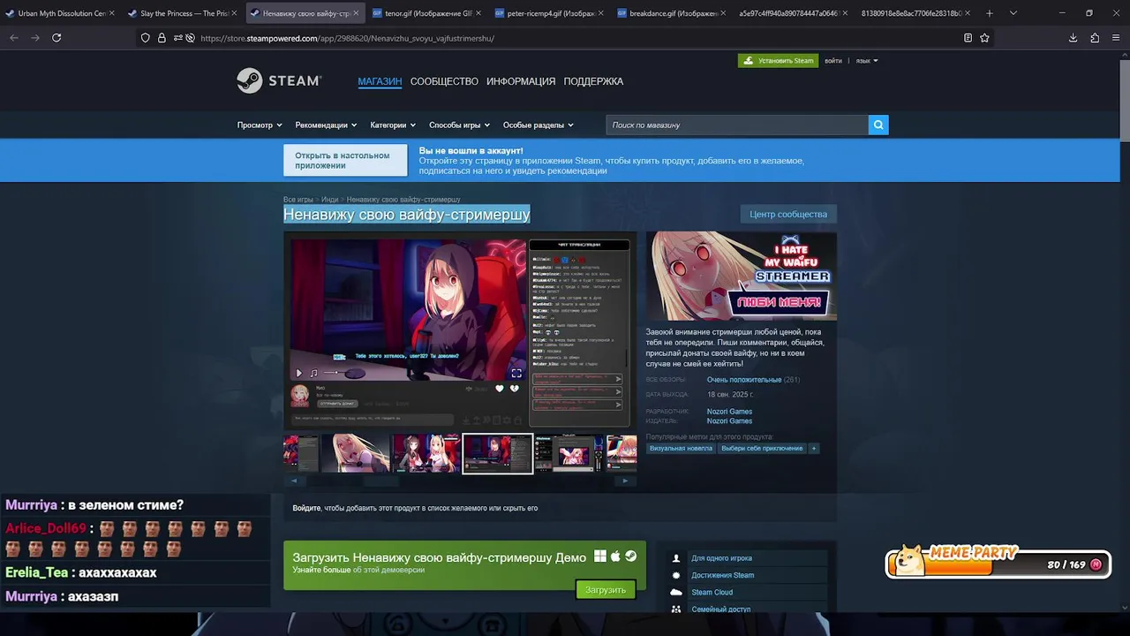Image resolution: width=1130 pixels, height=636 pixels.
Task: Click the plus button next to the tags
Action: point(814,448)
